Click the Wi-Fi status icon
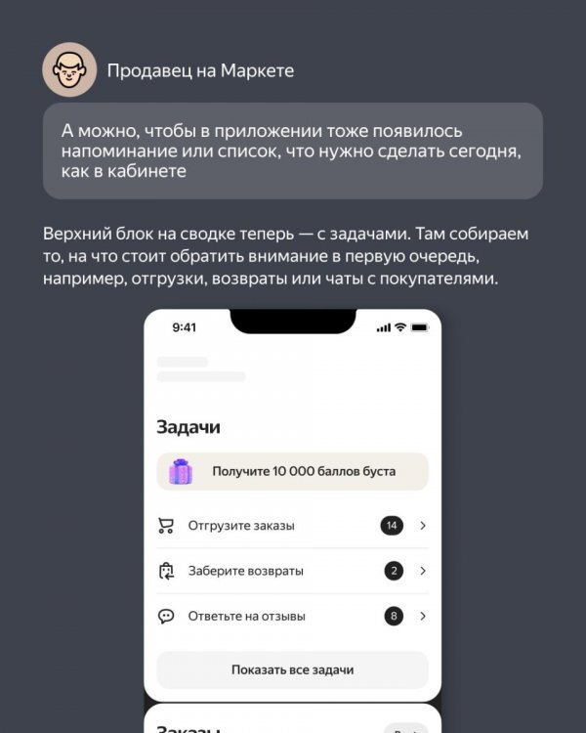The width and height of the screenshot is (586, 733). 400,327
